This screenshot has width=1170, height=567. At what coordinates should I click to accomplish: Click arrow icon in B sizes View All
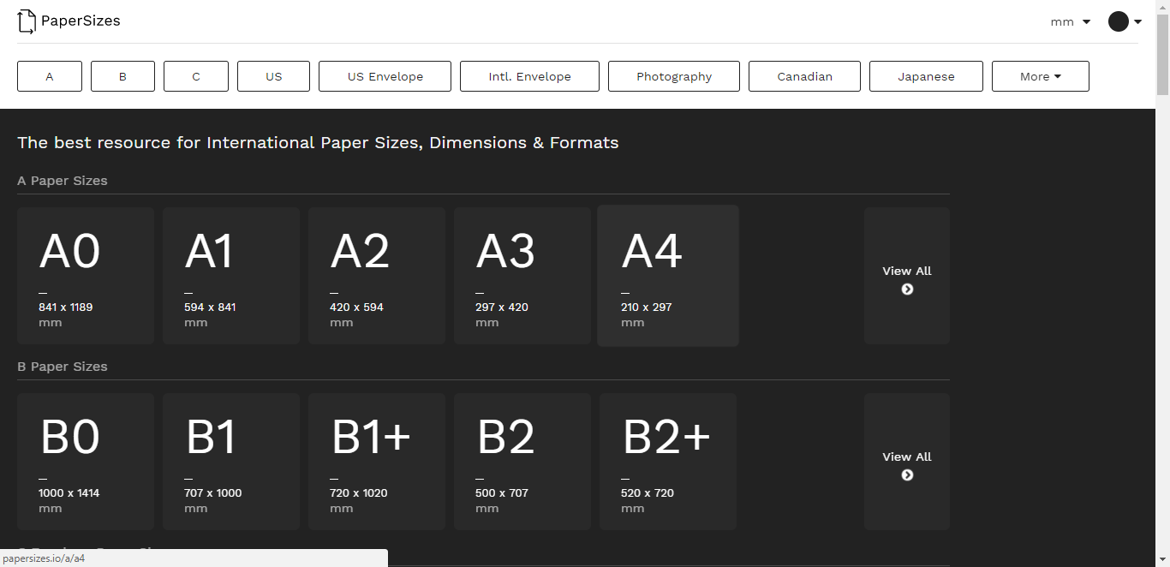coord(907,475)
